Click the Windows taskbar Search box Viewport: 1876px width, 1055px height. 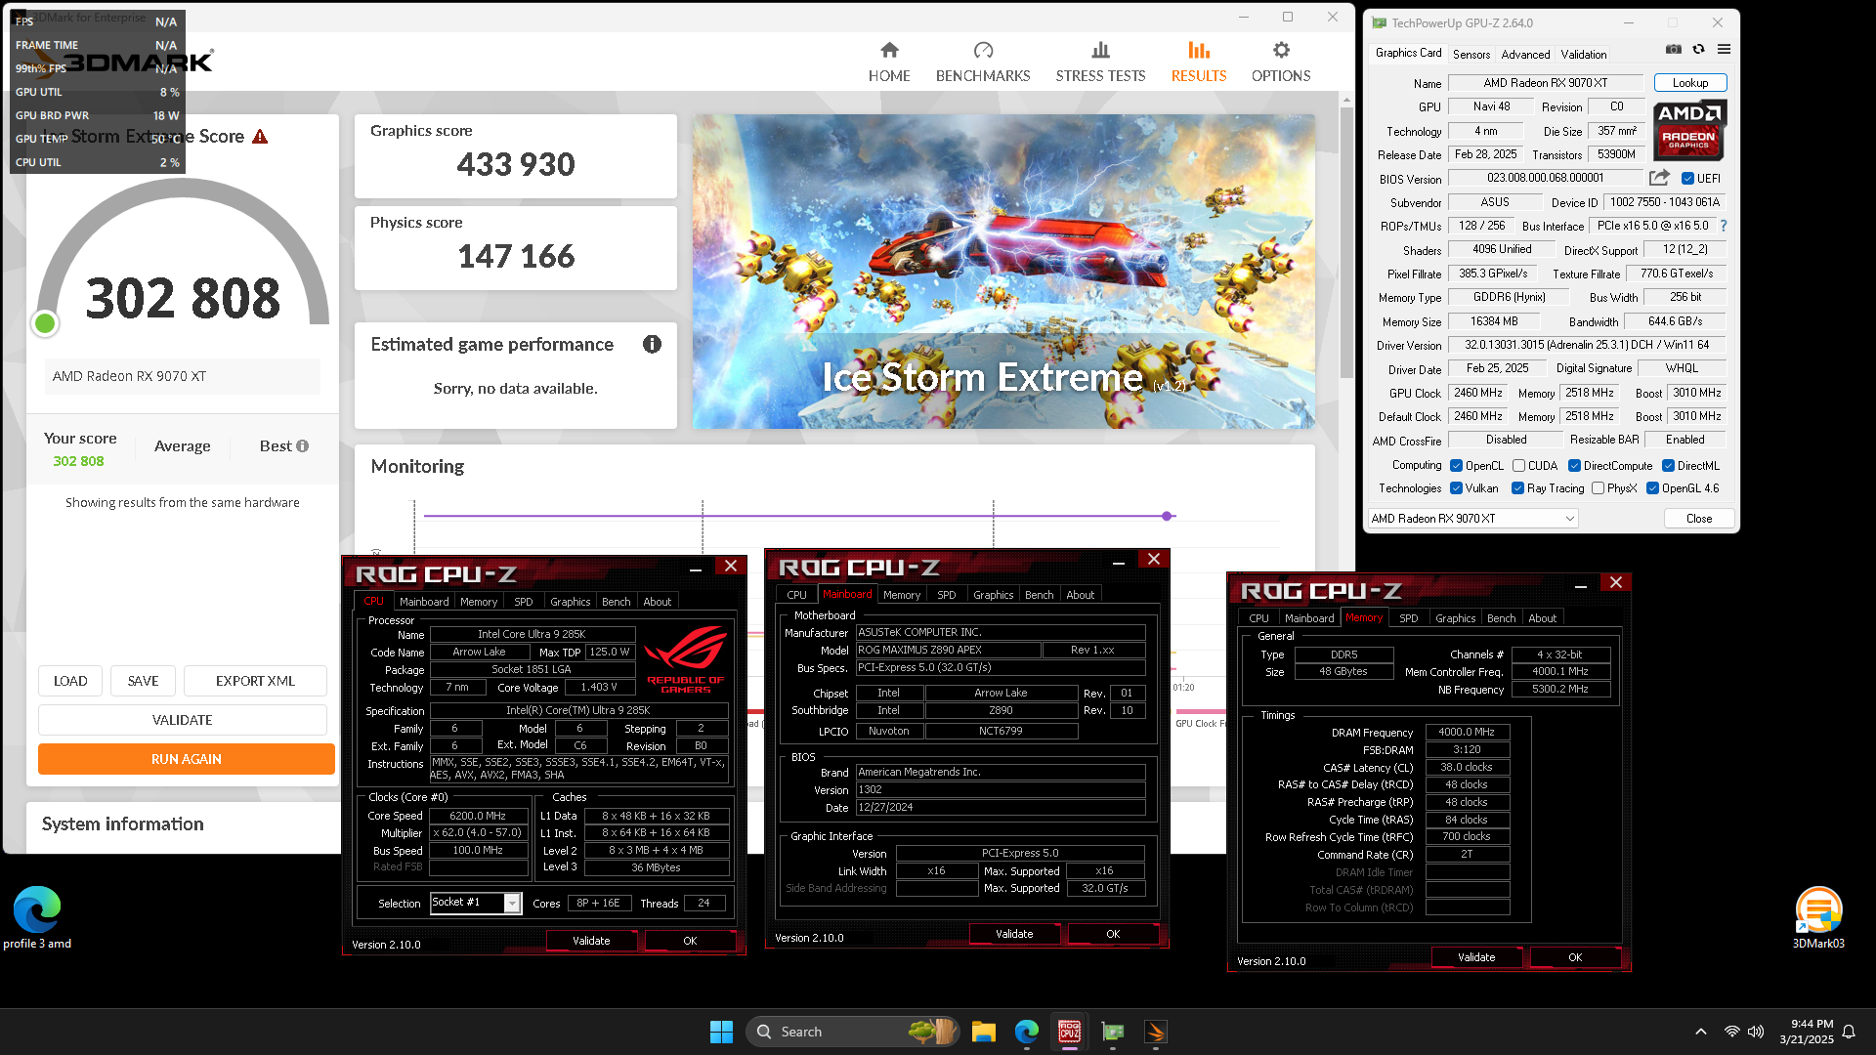852,1032
